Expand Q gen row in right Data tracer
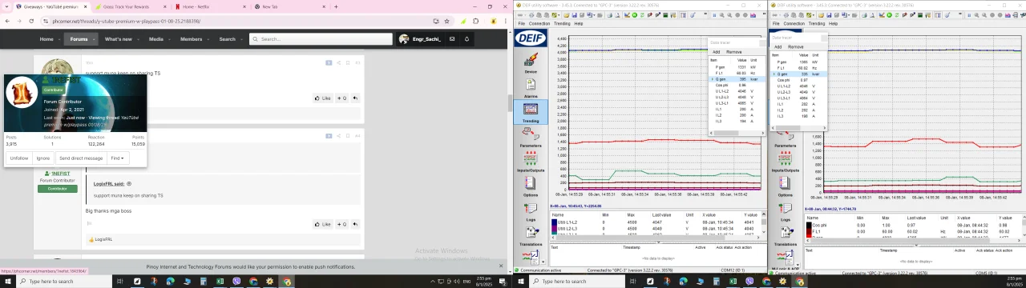This screenshot has width=1026, height=288. click(x=774, y=74)
